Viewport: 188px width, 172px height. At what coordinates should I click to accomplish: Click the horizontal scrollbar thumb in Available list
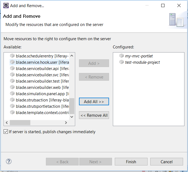[20, 123]
